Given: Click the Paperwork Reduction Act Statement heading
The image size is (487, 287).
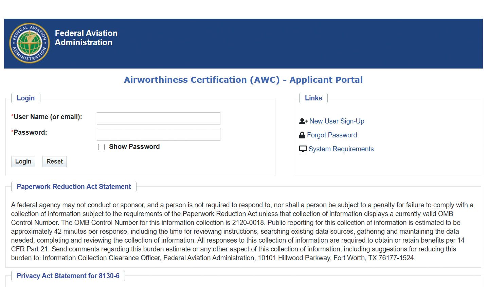Looking at the screenshot, I should (x=74, y=187).
